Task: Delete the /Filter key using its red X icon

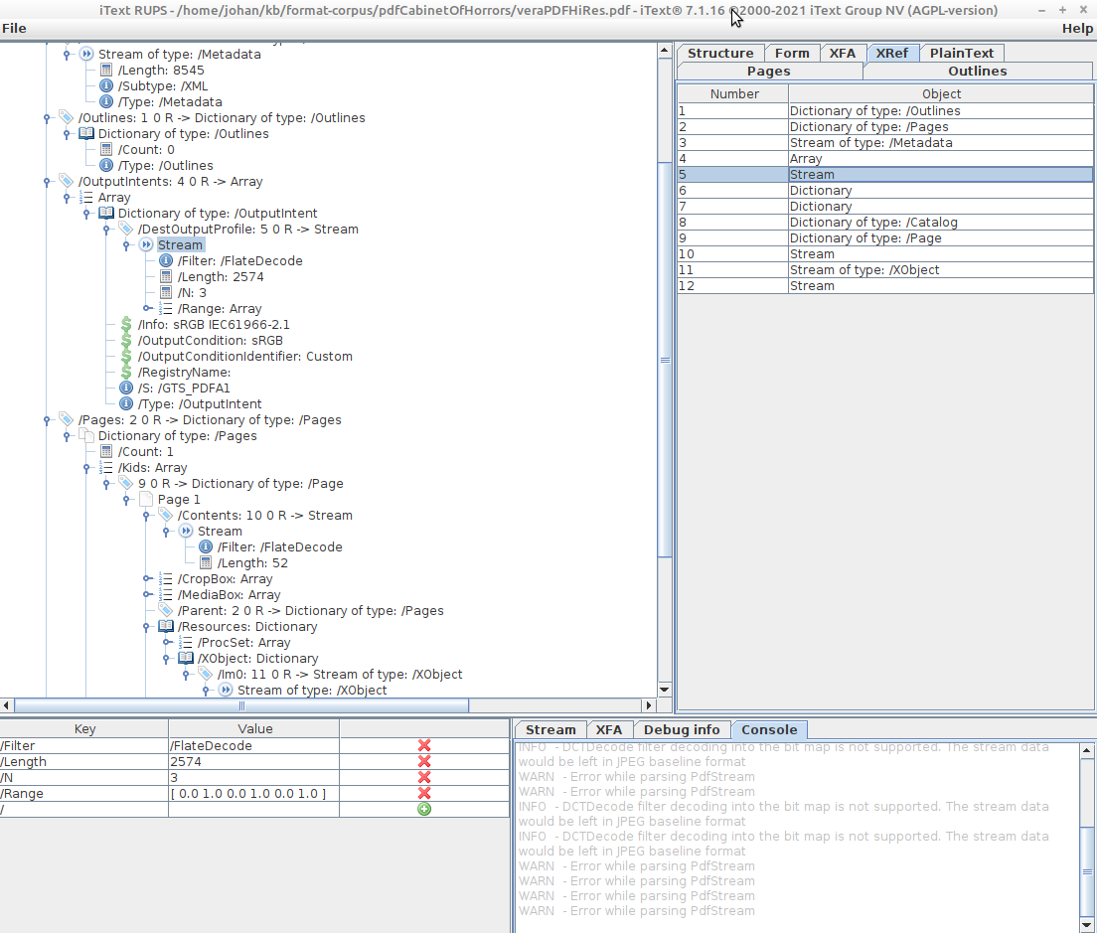Action: (x=424, y=745)
